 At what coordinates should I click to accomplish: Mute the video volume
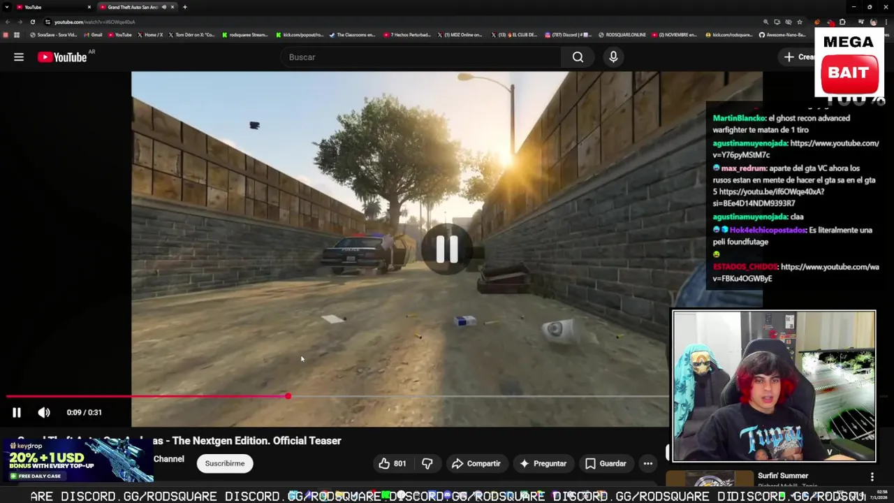pyautogui.click(x=44, y=412)
